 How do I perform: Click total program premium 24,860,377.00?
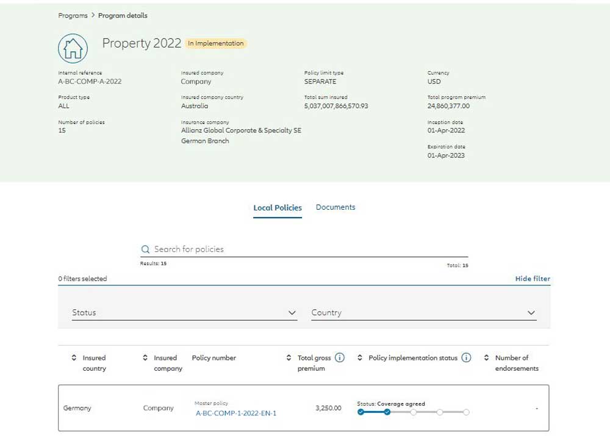click(x=448, y=105)
